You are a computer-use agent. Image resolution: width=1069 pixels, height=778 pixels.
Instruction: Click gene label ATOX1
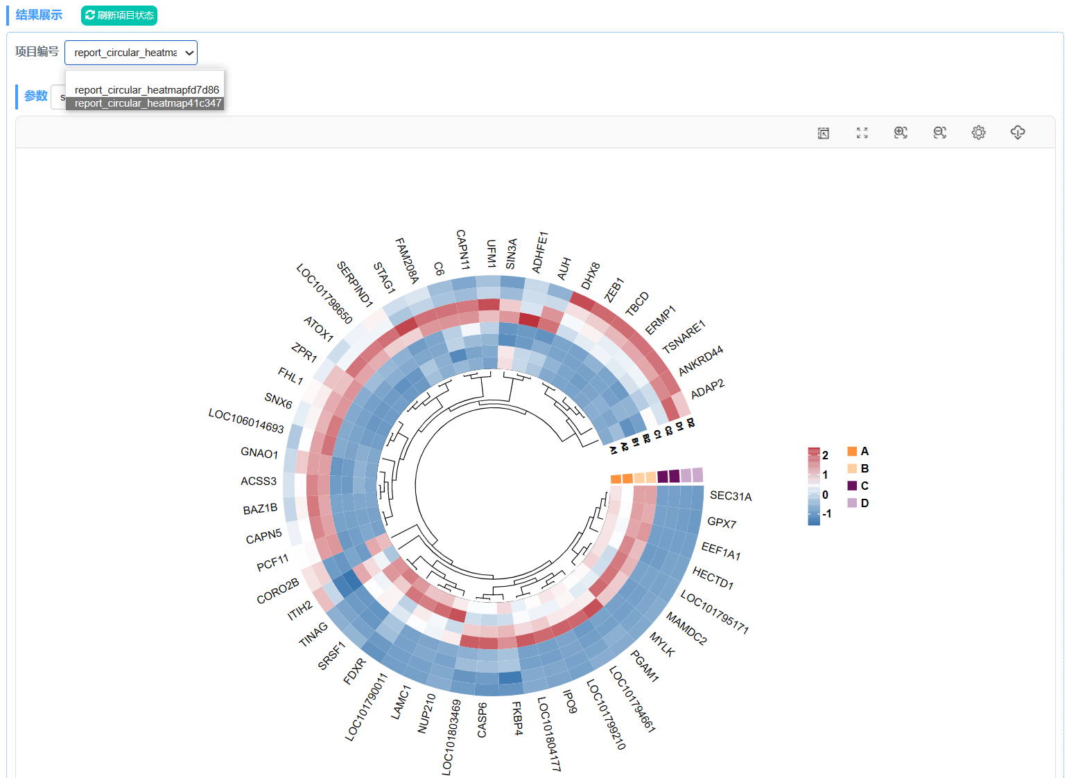[318, 328]
